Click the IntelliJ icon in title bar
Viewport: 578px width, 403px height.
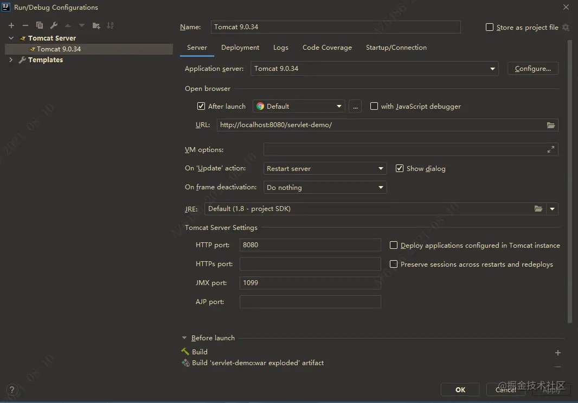click(6, 7)
